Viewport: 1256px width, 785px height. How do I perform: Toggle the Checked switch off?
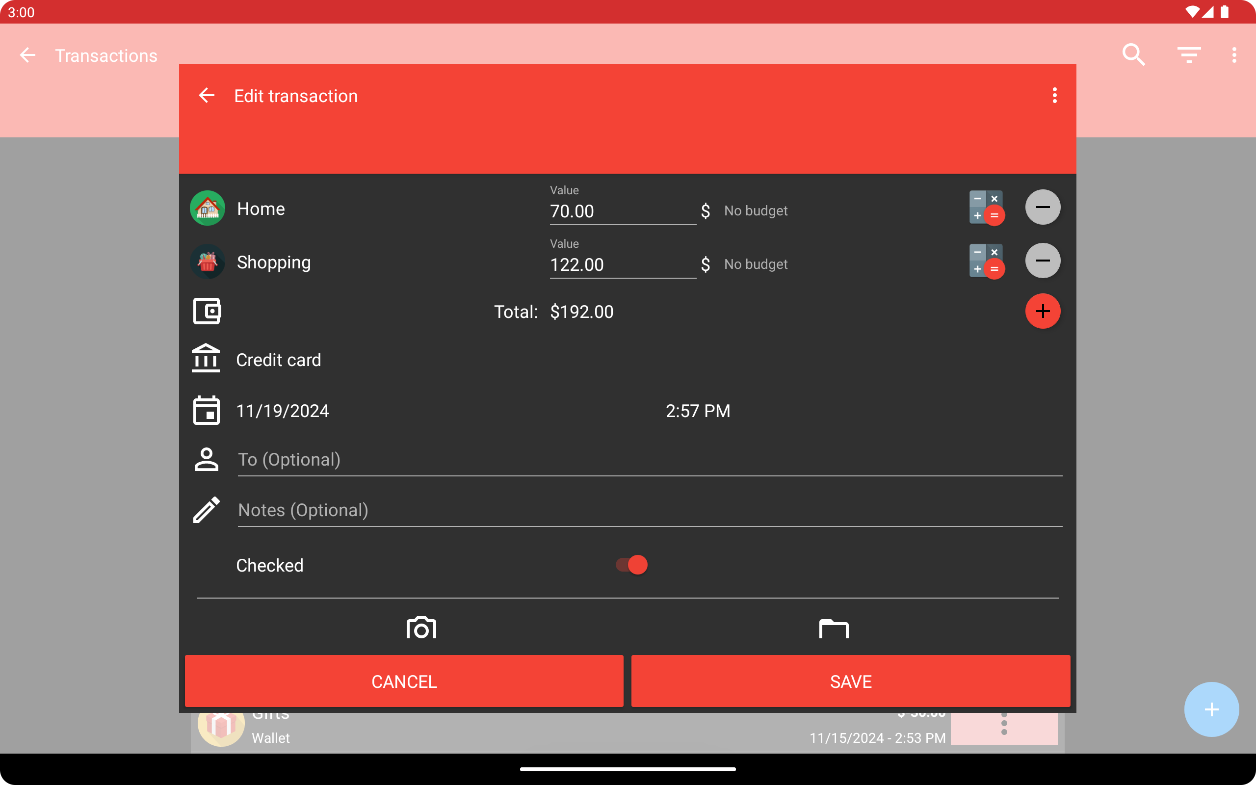pos(631,565)
